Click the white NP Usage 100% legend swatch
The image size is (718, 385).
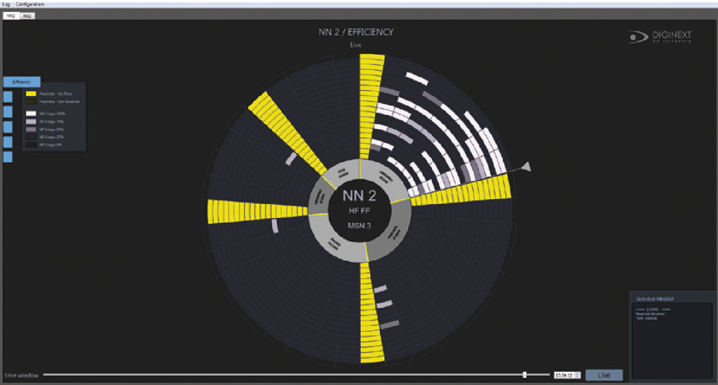(x=31, y=114)
